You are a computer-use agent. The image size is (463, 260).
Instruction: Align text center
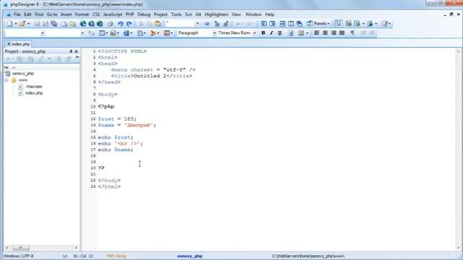[x=325, y=32]
